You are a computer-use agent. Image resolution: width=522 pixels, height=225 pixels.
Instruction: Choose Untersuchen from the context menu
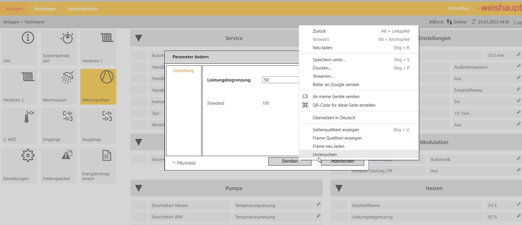pos(325,155)
